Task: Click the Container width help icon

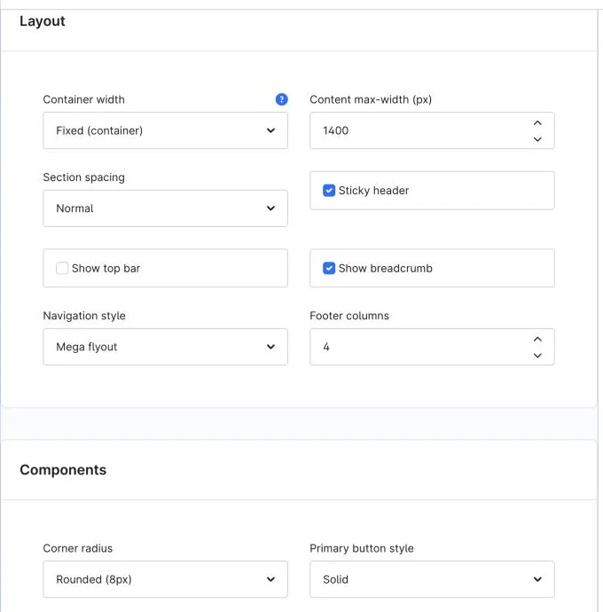Action: [281, 99]
